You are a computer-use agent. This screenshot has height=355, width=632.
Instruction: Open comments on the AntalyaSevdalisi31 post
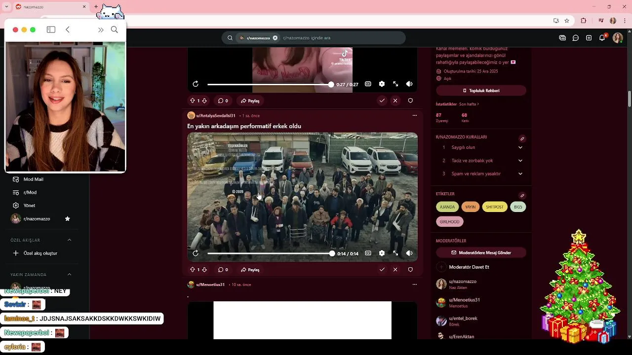pos(223,270)
